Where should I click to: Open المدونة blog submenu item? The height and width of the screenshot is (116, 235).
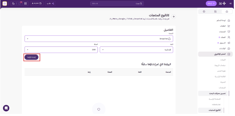click(223, 82)
